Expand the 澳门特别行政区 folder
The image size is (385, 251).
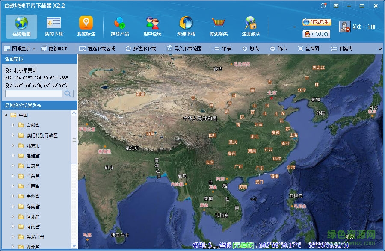point(13,135)
